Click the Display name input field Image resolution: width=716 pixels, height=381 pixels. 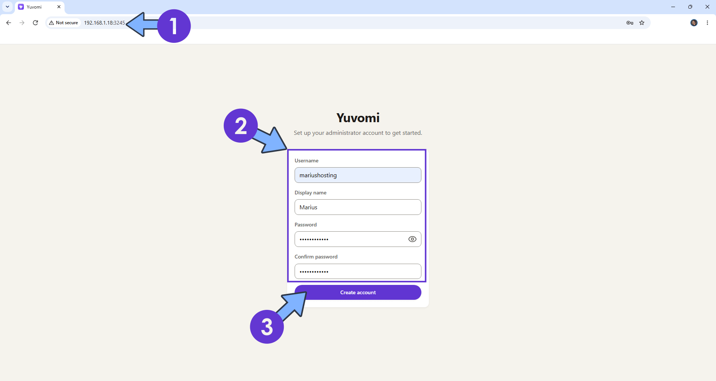[358, 207]
